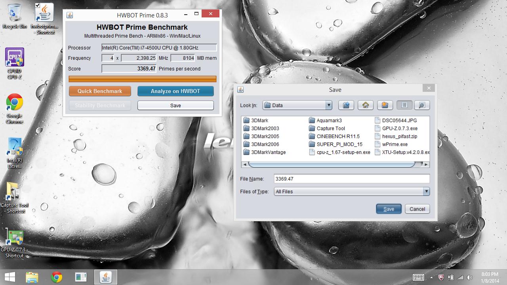Click the Score value field

click(x=129, y=68)
